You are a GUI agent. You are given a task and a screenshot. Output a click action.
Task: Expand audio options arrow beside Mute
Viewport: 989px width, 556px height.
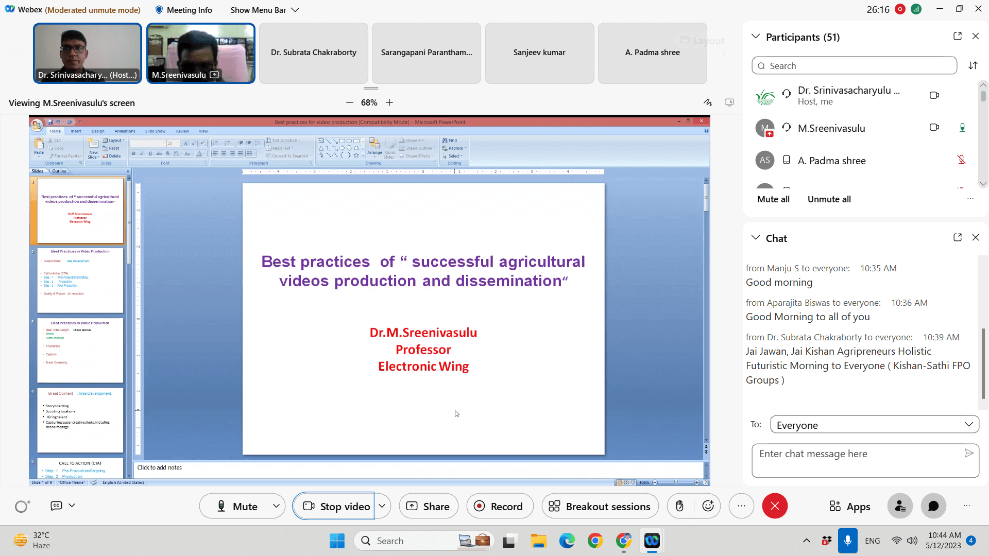(x=276, y=506)
